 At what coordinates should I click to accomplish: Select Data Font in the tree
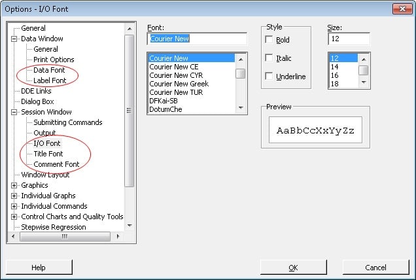tap(49, 70)
